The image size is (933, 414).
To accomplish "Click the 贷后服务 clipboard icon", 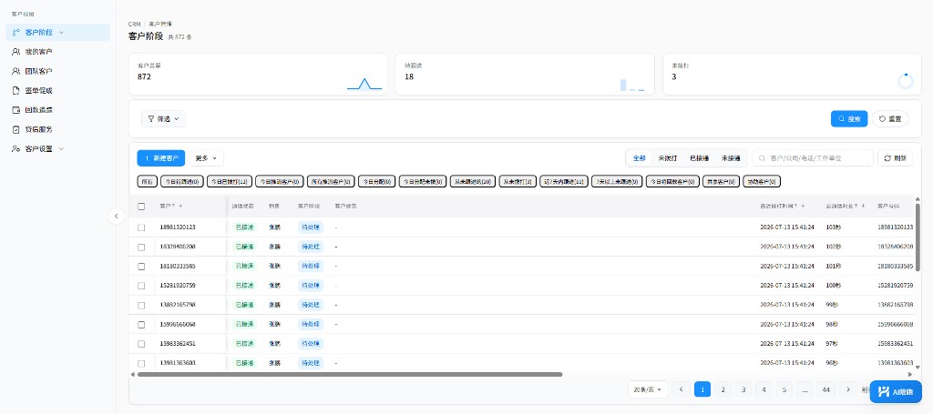I will click(x=16, y=129).
